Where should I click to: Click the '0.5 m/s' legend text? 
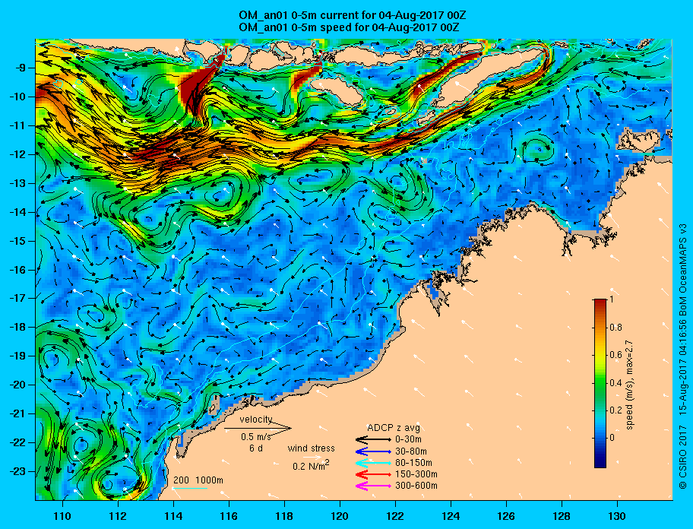[x=256, y=436]
